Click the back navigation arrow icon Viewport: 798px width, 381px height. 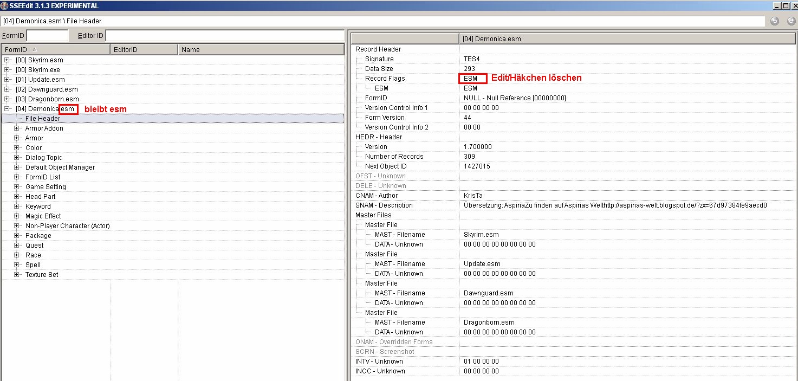[x=775, y=21]
